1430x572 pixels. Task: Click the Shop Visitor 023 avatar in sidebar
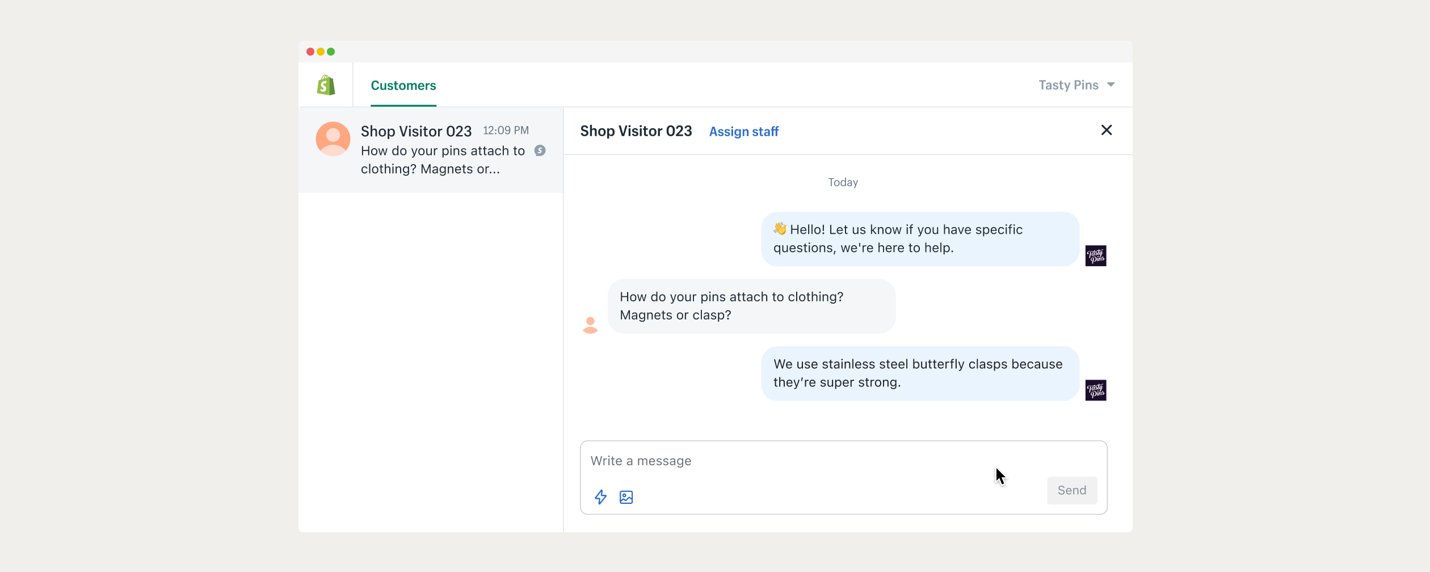point(333,139)
